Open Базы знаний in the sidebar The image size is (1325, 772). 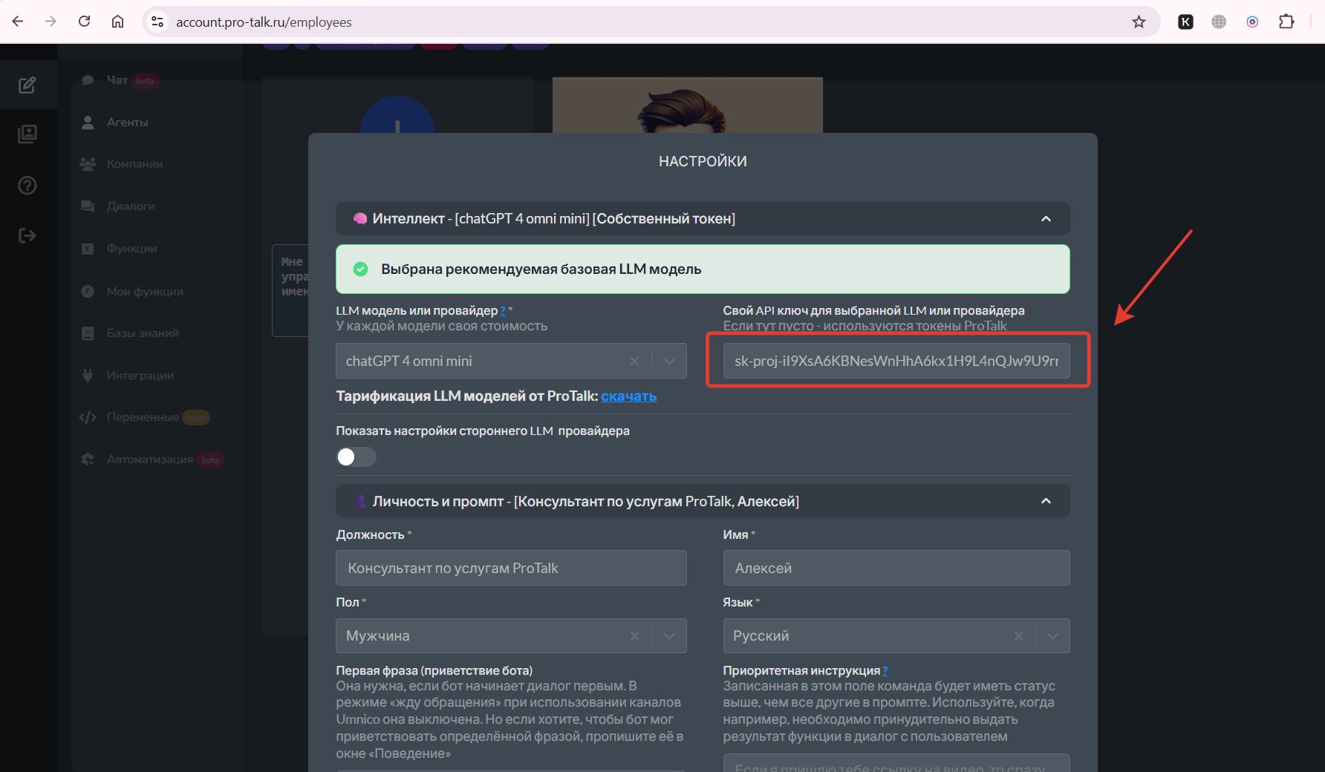142,333
